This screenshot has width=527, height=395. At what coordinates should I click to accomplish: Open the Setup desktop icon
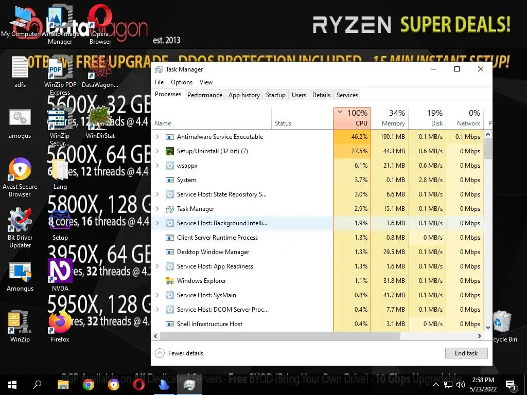point(60,225)
